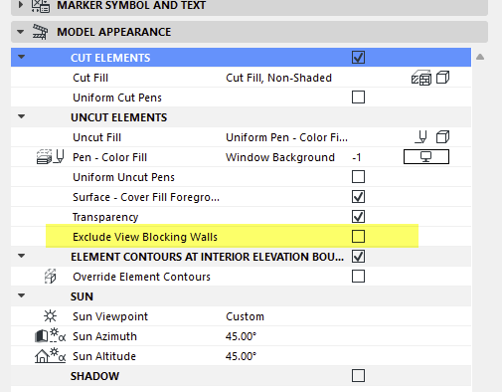502x392 pixels.
Task: Collapse the Cut Elements group
Action: click(x=22, y=57)
